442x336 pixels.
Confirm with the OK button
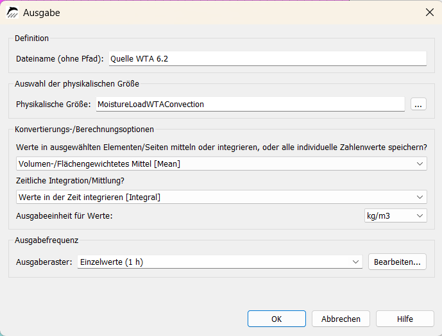coord(276,319)
